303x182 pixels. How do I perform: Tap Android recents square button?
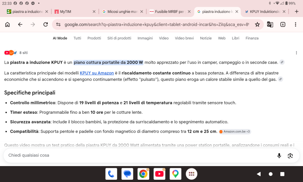click(282, 174)
